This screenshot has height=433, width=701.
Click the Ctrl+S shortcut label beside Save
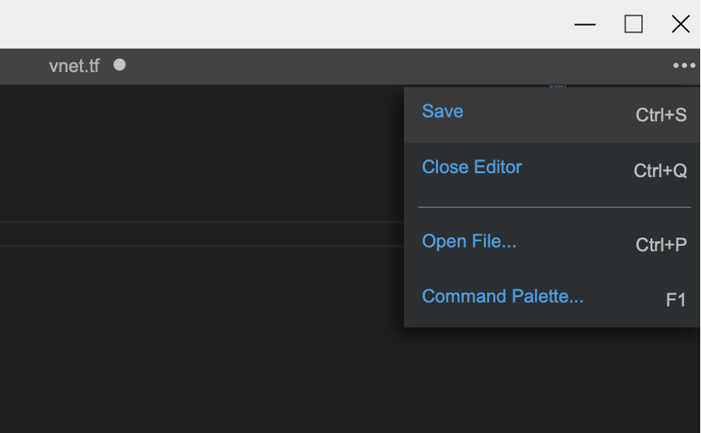pos(661,115)
